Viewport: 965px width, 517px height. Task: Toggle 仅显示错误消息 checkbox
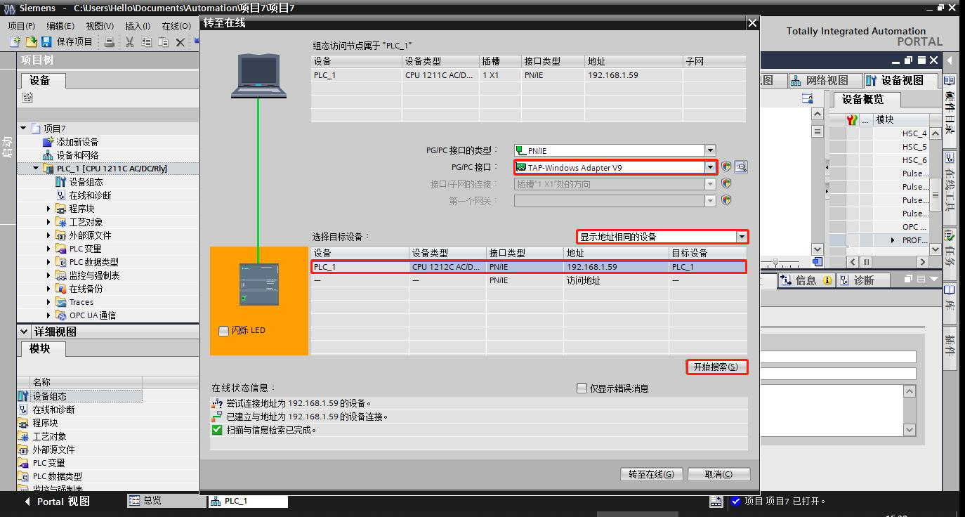pos(582,388)
